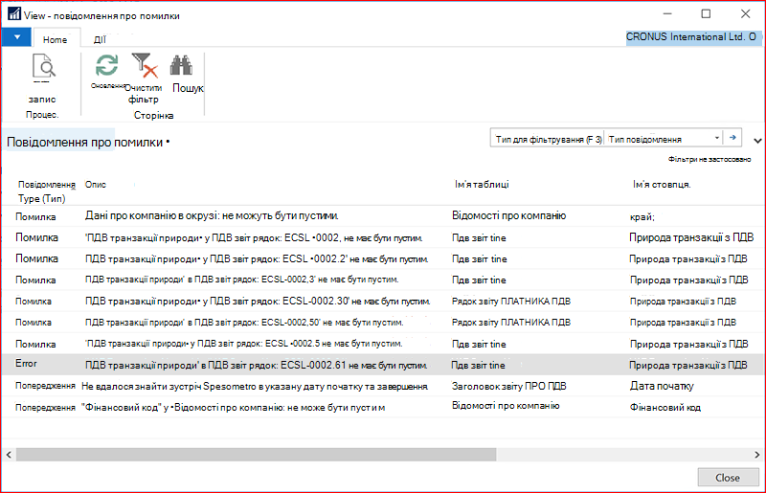This screenshot has width=766, height=493.
Task: Sort by the Ім'я таблиці column header
Action: click(483, 185)
